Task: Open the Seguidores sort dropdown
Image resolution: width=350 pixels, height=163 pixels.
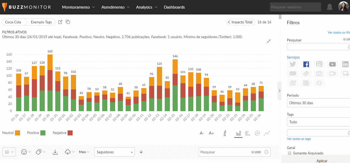Action: 114,152
